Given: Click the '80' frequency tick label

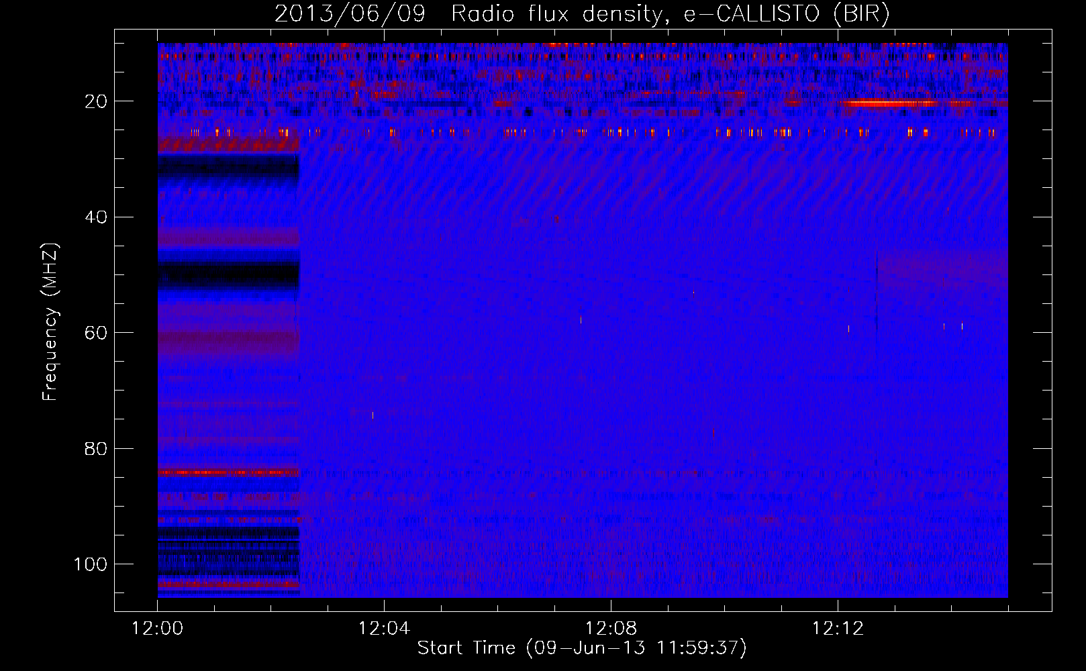Looking at the screenshot, I should (97, 449).
